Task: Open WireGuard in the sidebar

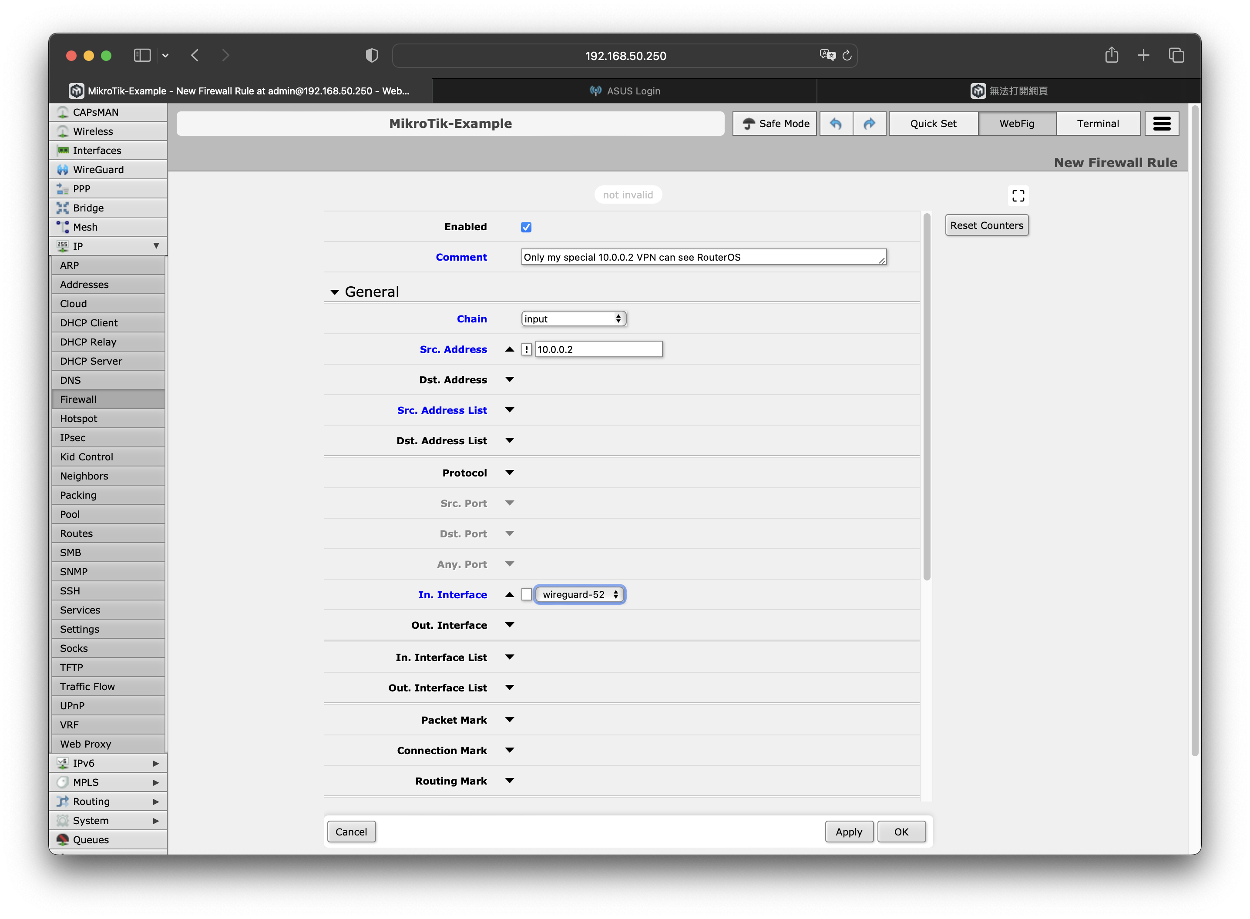Action: pos(98,170)
